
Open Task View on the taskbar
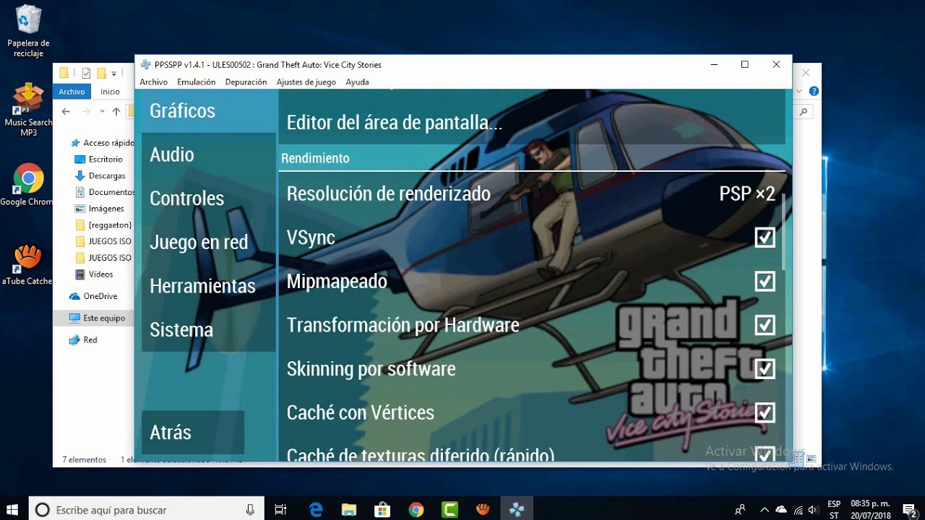[281, 509]
